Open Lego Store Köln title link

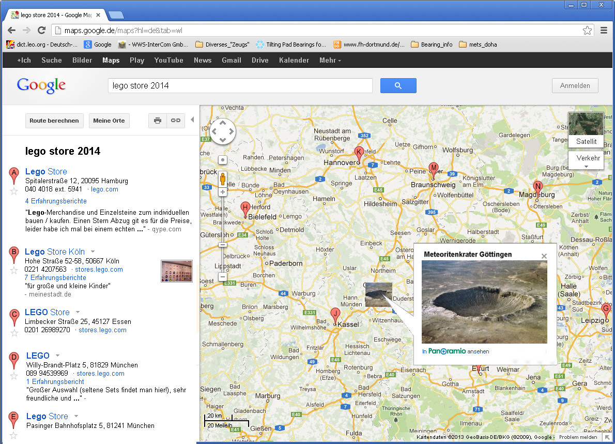tap(55, 251)
